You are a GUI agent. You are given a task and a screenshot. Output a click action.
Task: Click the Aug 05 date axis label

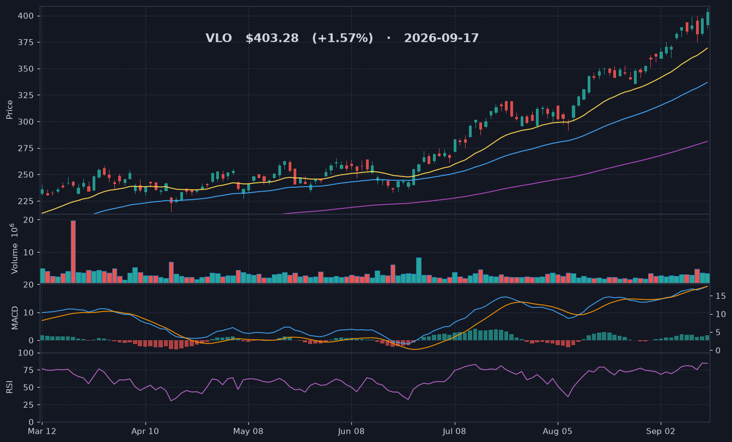tap(558, 431)
